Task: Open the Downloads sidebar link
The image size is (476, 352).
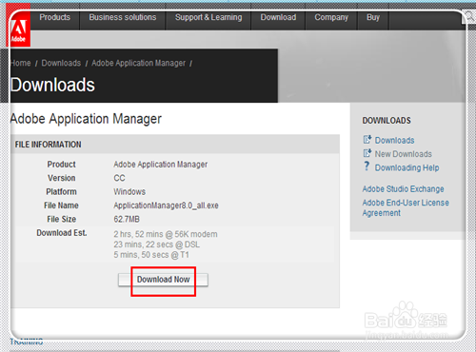Action: pyautogui.click(x=394, y=141)
